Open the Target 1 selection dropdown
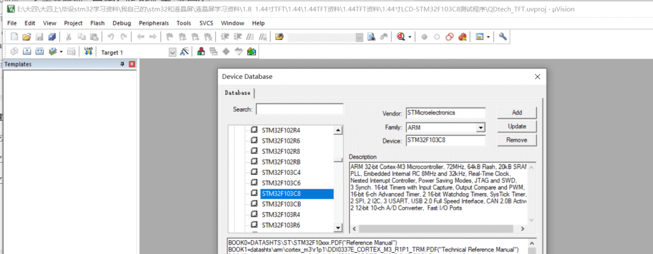This screenshot has width=653, height=254. 172,53
